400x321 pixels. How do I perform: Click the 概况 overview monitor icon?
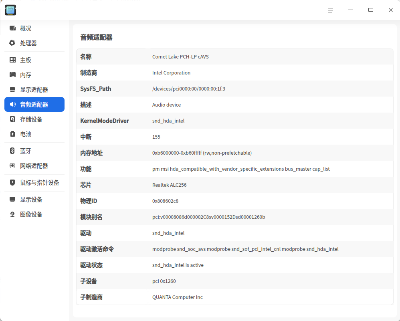pyautogui.click(x=12, y=28)
